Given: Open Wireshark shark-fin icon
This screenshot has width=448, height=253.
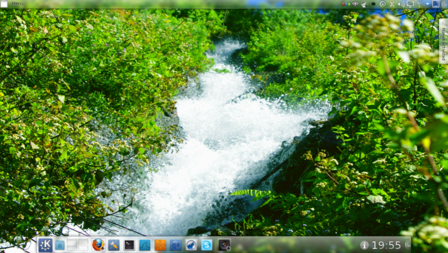Looking at the screenshot, I should (145, 245).
